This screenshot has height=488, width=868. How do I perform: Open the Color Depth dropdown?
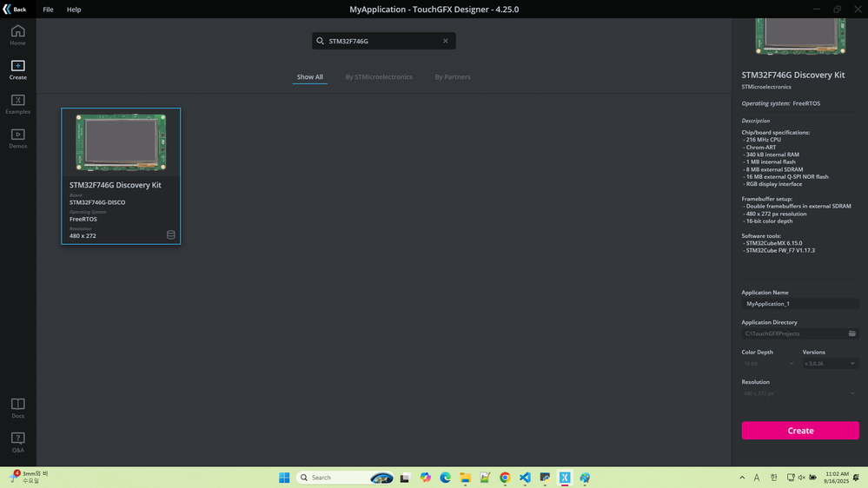click(x=769, y=364)
